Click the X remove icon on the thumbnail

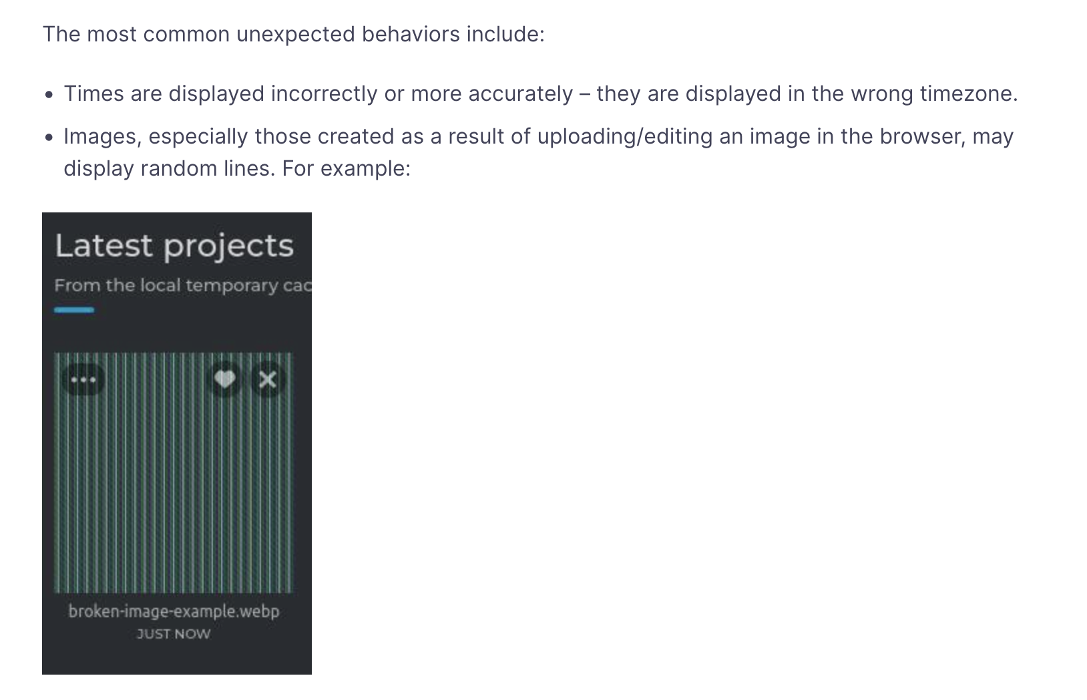[x=268, y=380]
